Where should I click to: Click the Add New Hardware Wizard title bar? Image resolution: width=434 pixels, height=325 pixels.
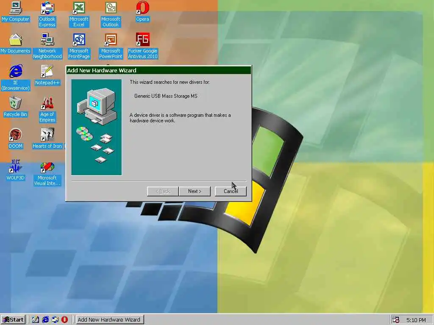159,71
